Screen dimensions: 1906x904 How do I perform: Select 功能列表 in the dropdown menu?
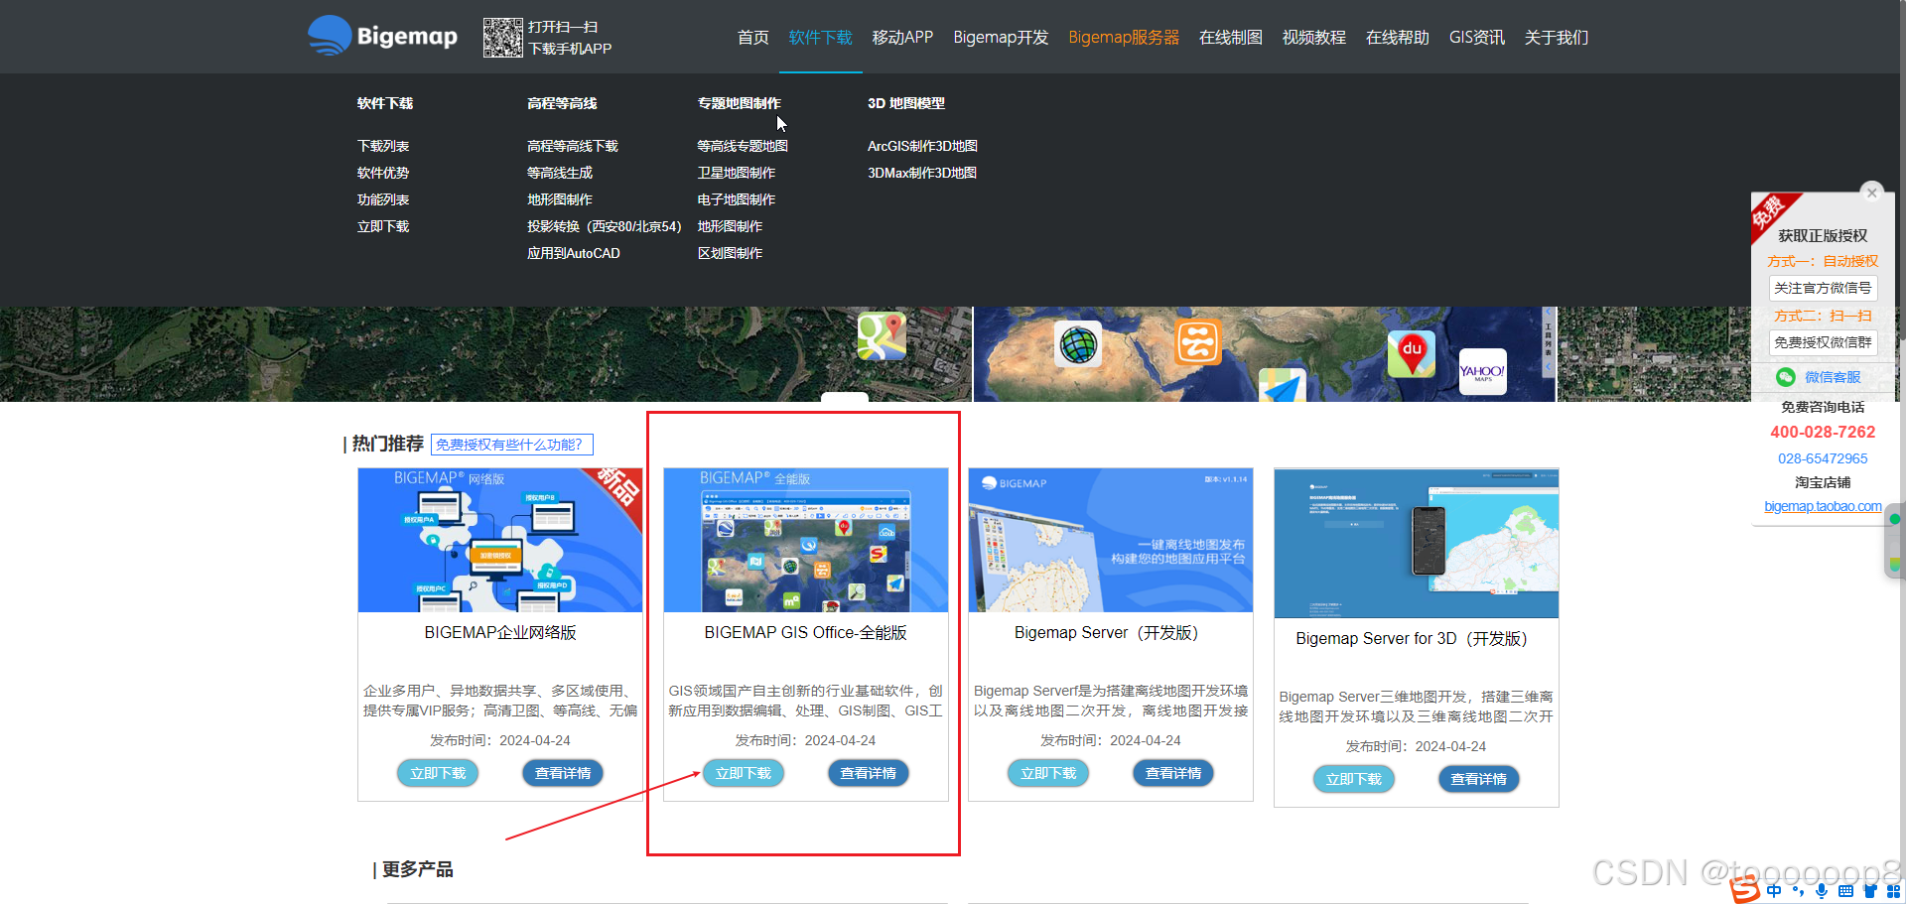[383, 199]
